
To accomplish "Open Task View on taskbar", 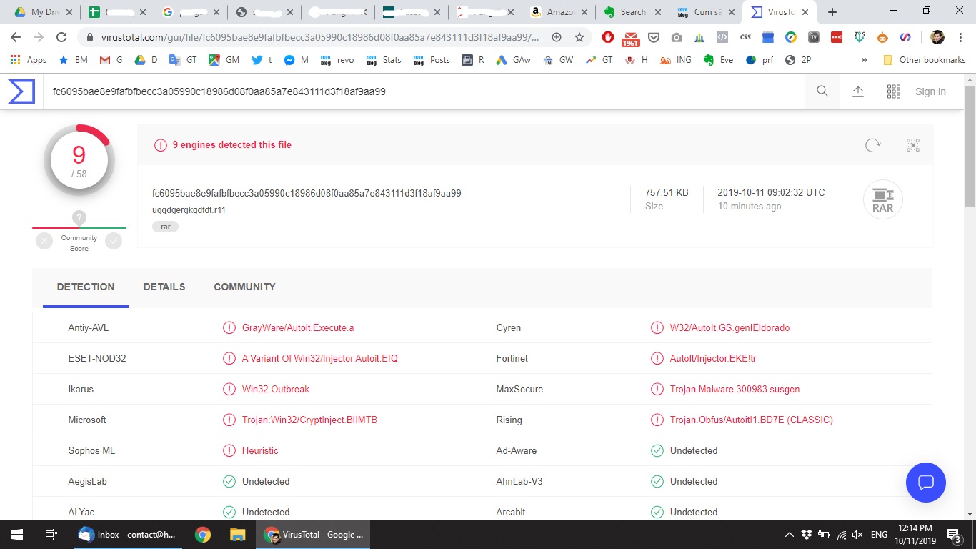I will click(51, 535).
